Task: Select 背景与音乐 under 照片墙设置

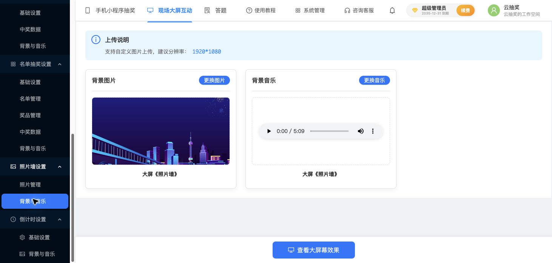Action: [x=35, y=201]
